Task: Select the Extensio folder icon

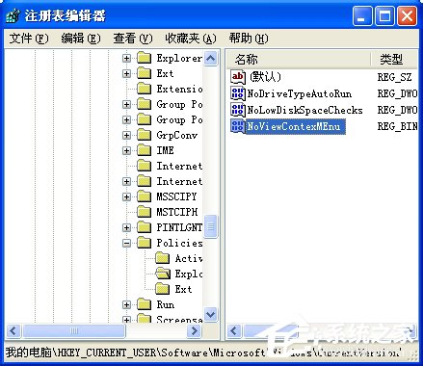Action: point(144,89)
